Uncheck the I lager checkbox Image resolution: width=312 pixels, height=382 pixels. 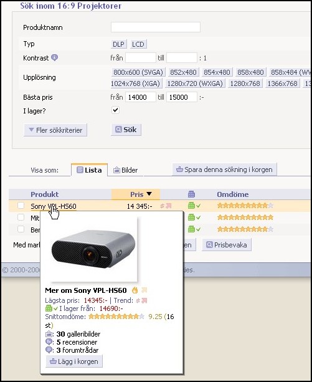(x=115, y=110)
